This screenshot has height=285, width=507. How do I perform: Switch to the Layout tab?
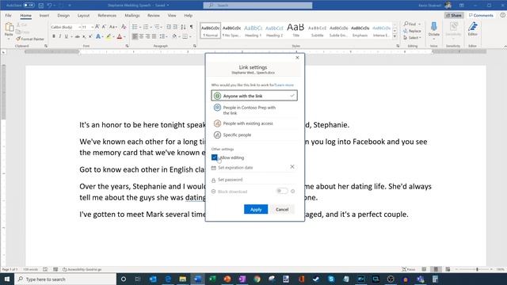(x=83, y=15)
